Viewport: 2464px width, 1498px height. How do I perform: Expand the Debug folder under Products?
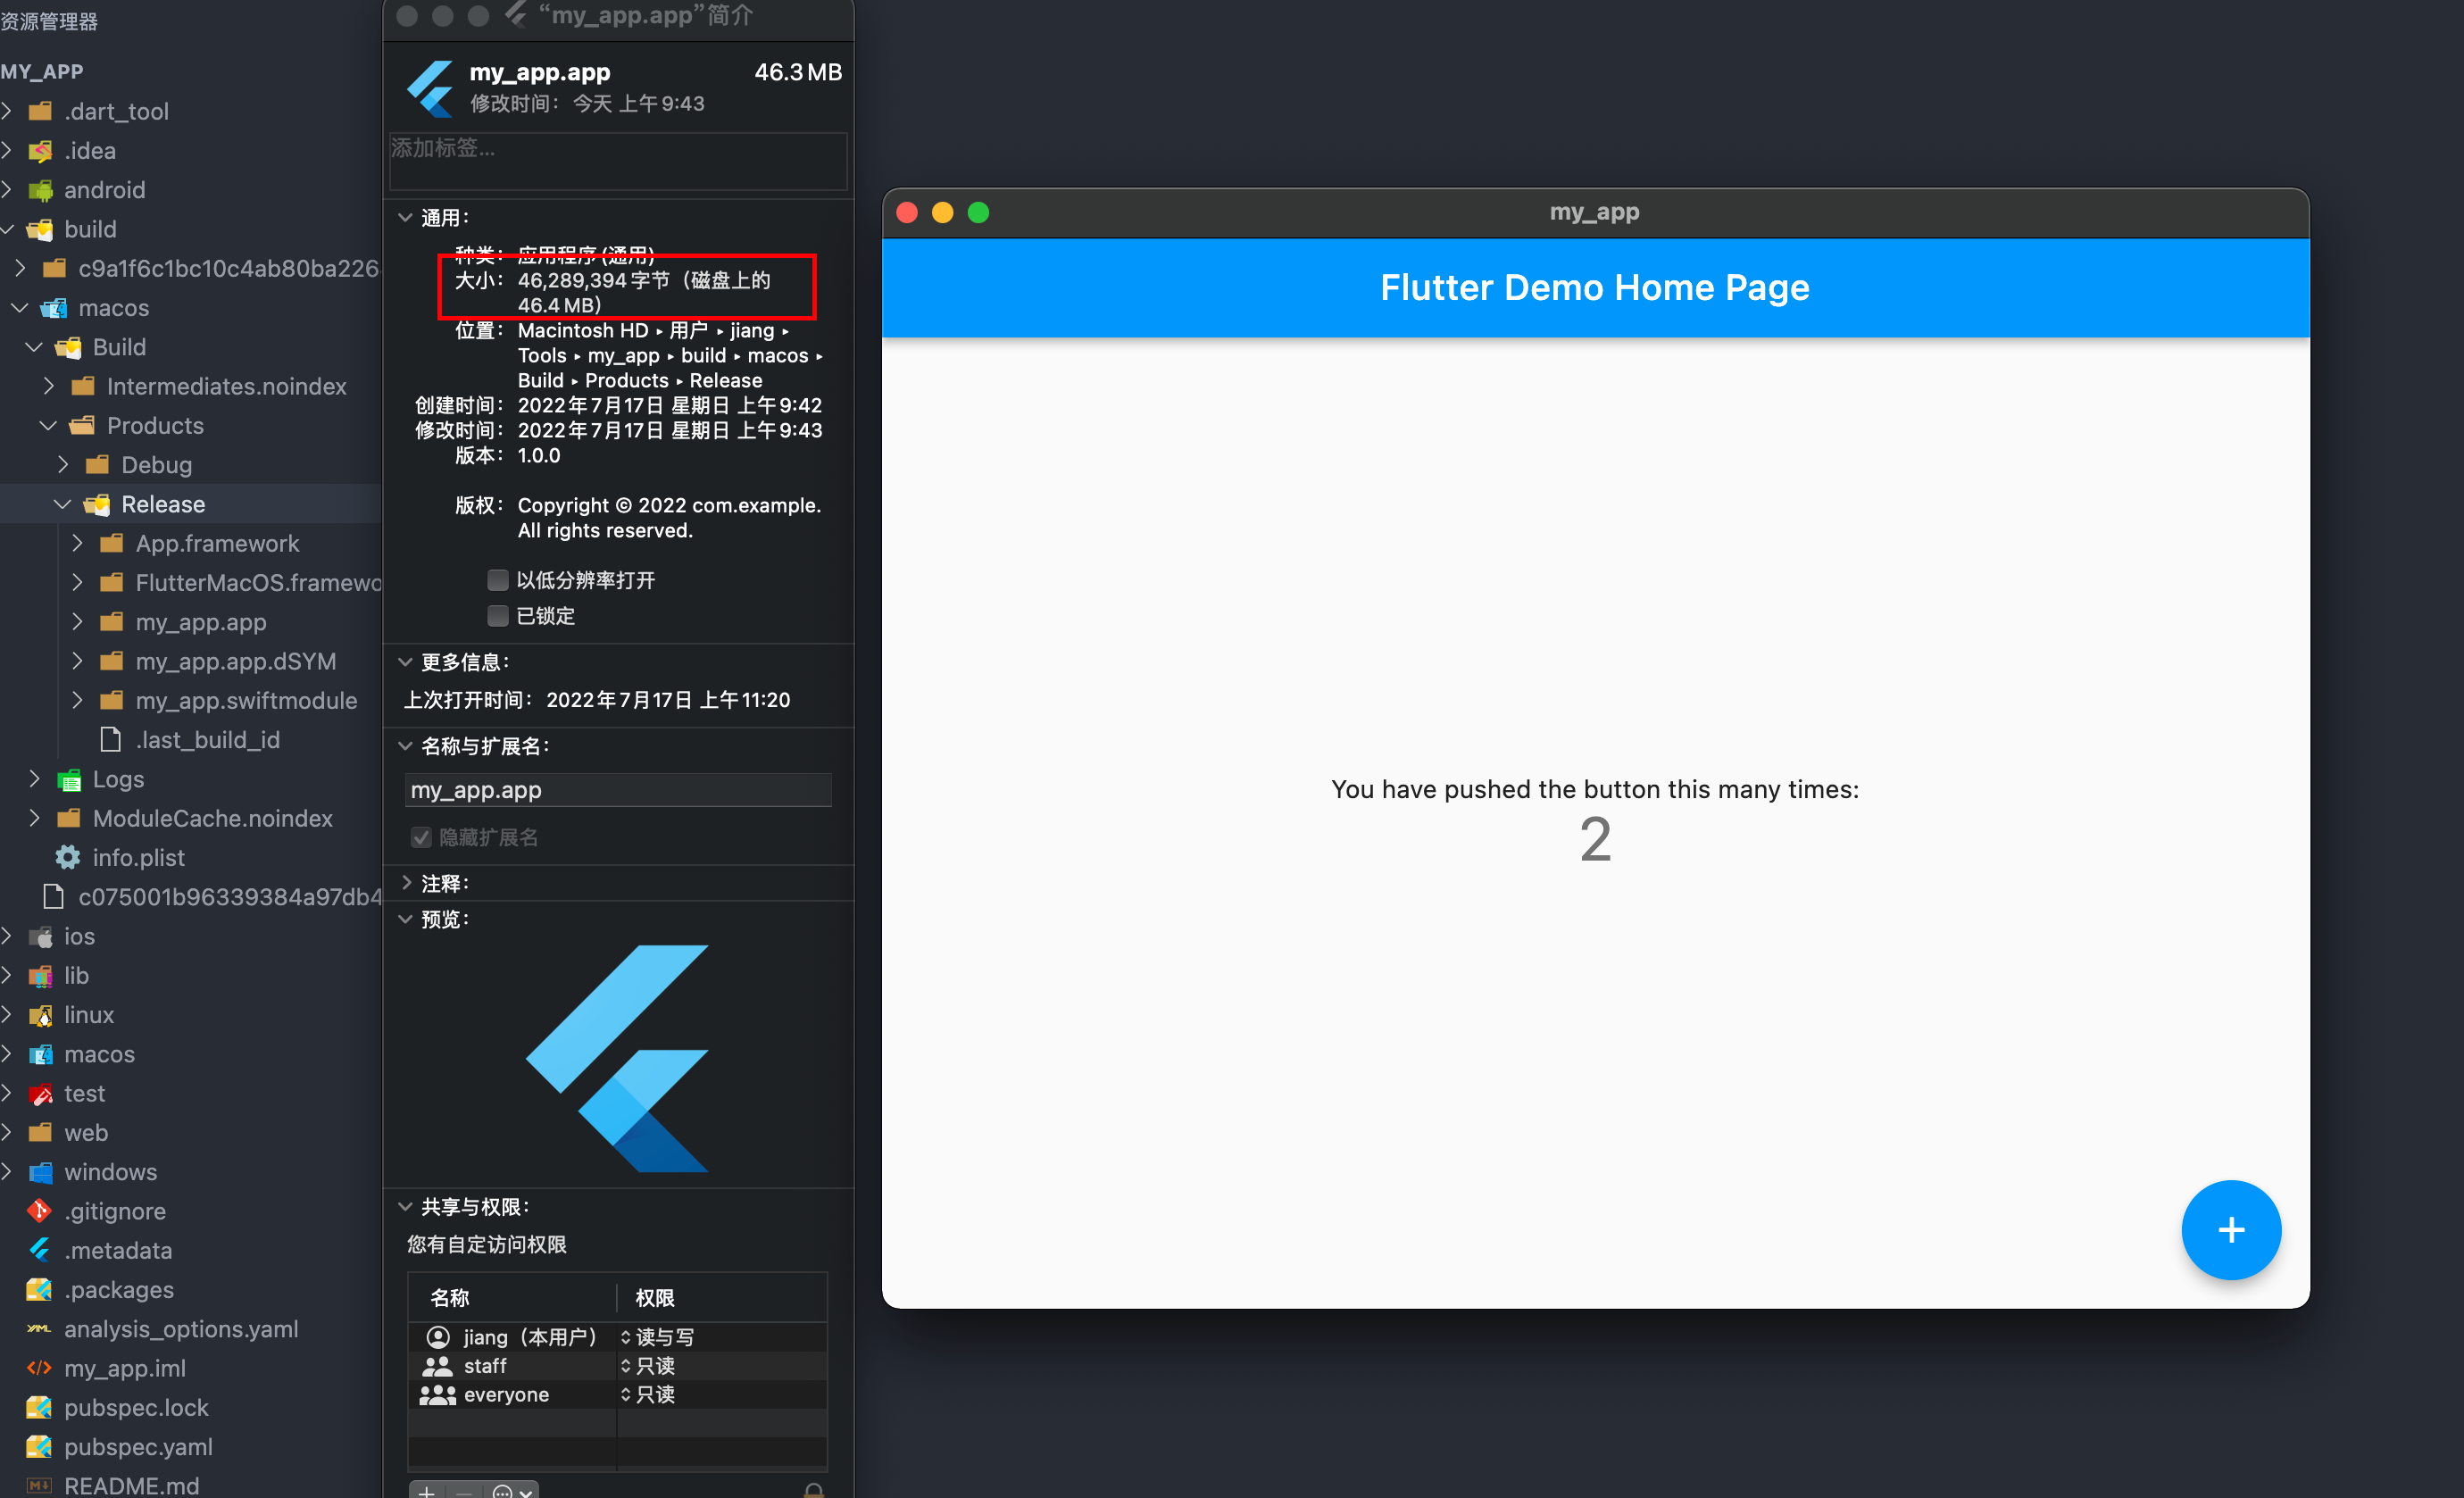tap(62, 464)
